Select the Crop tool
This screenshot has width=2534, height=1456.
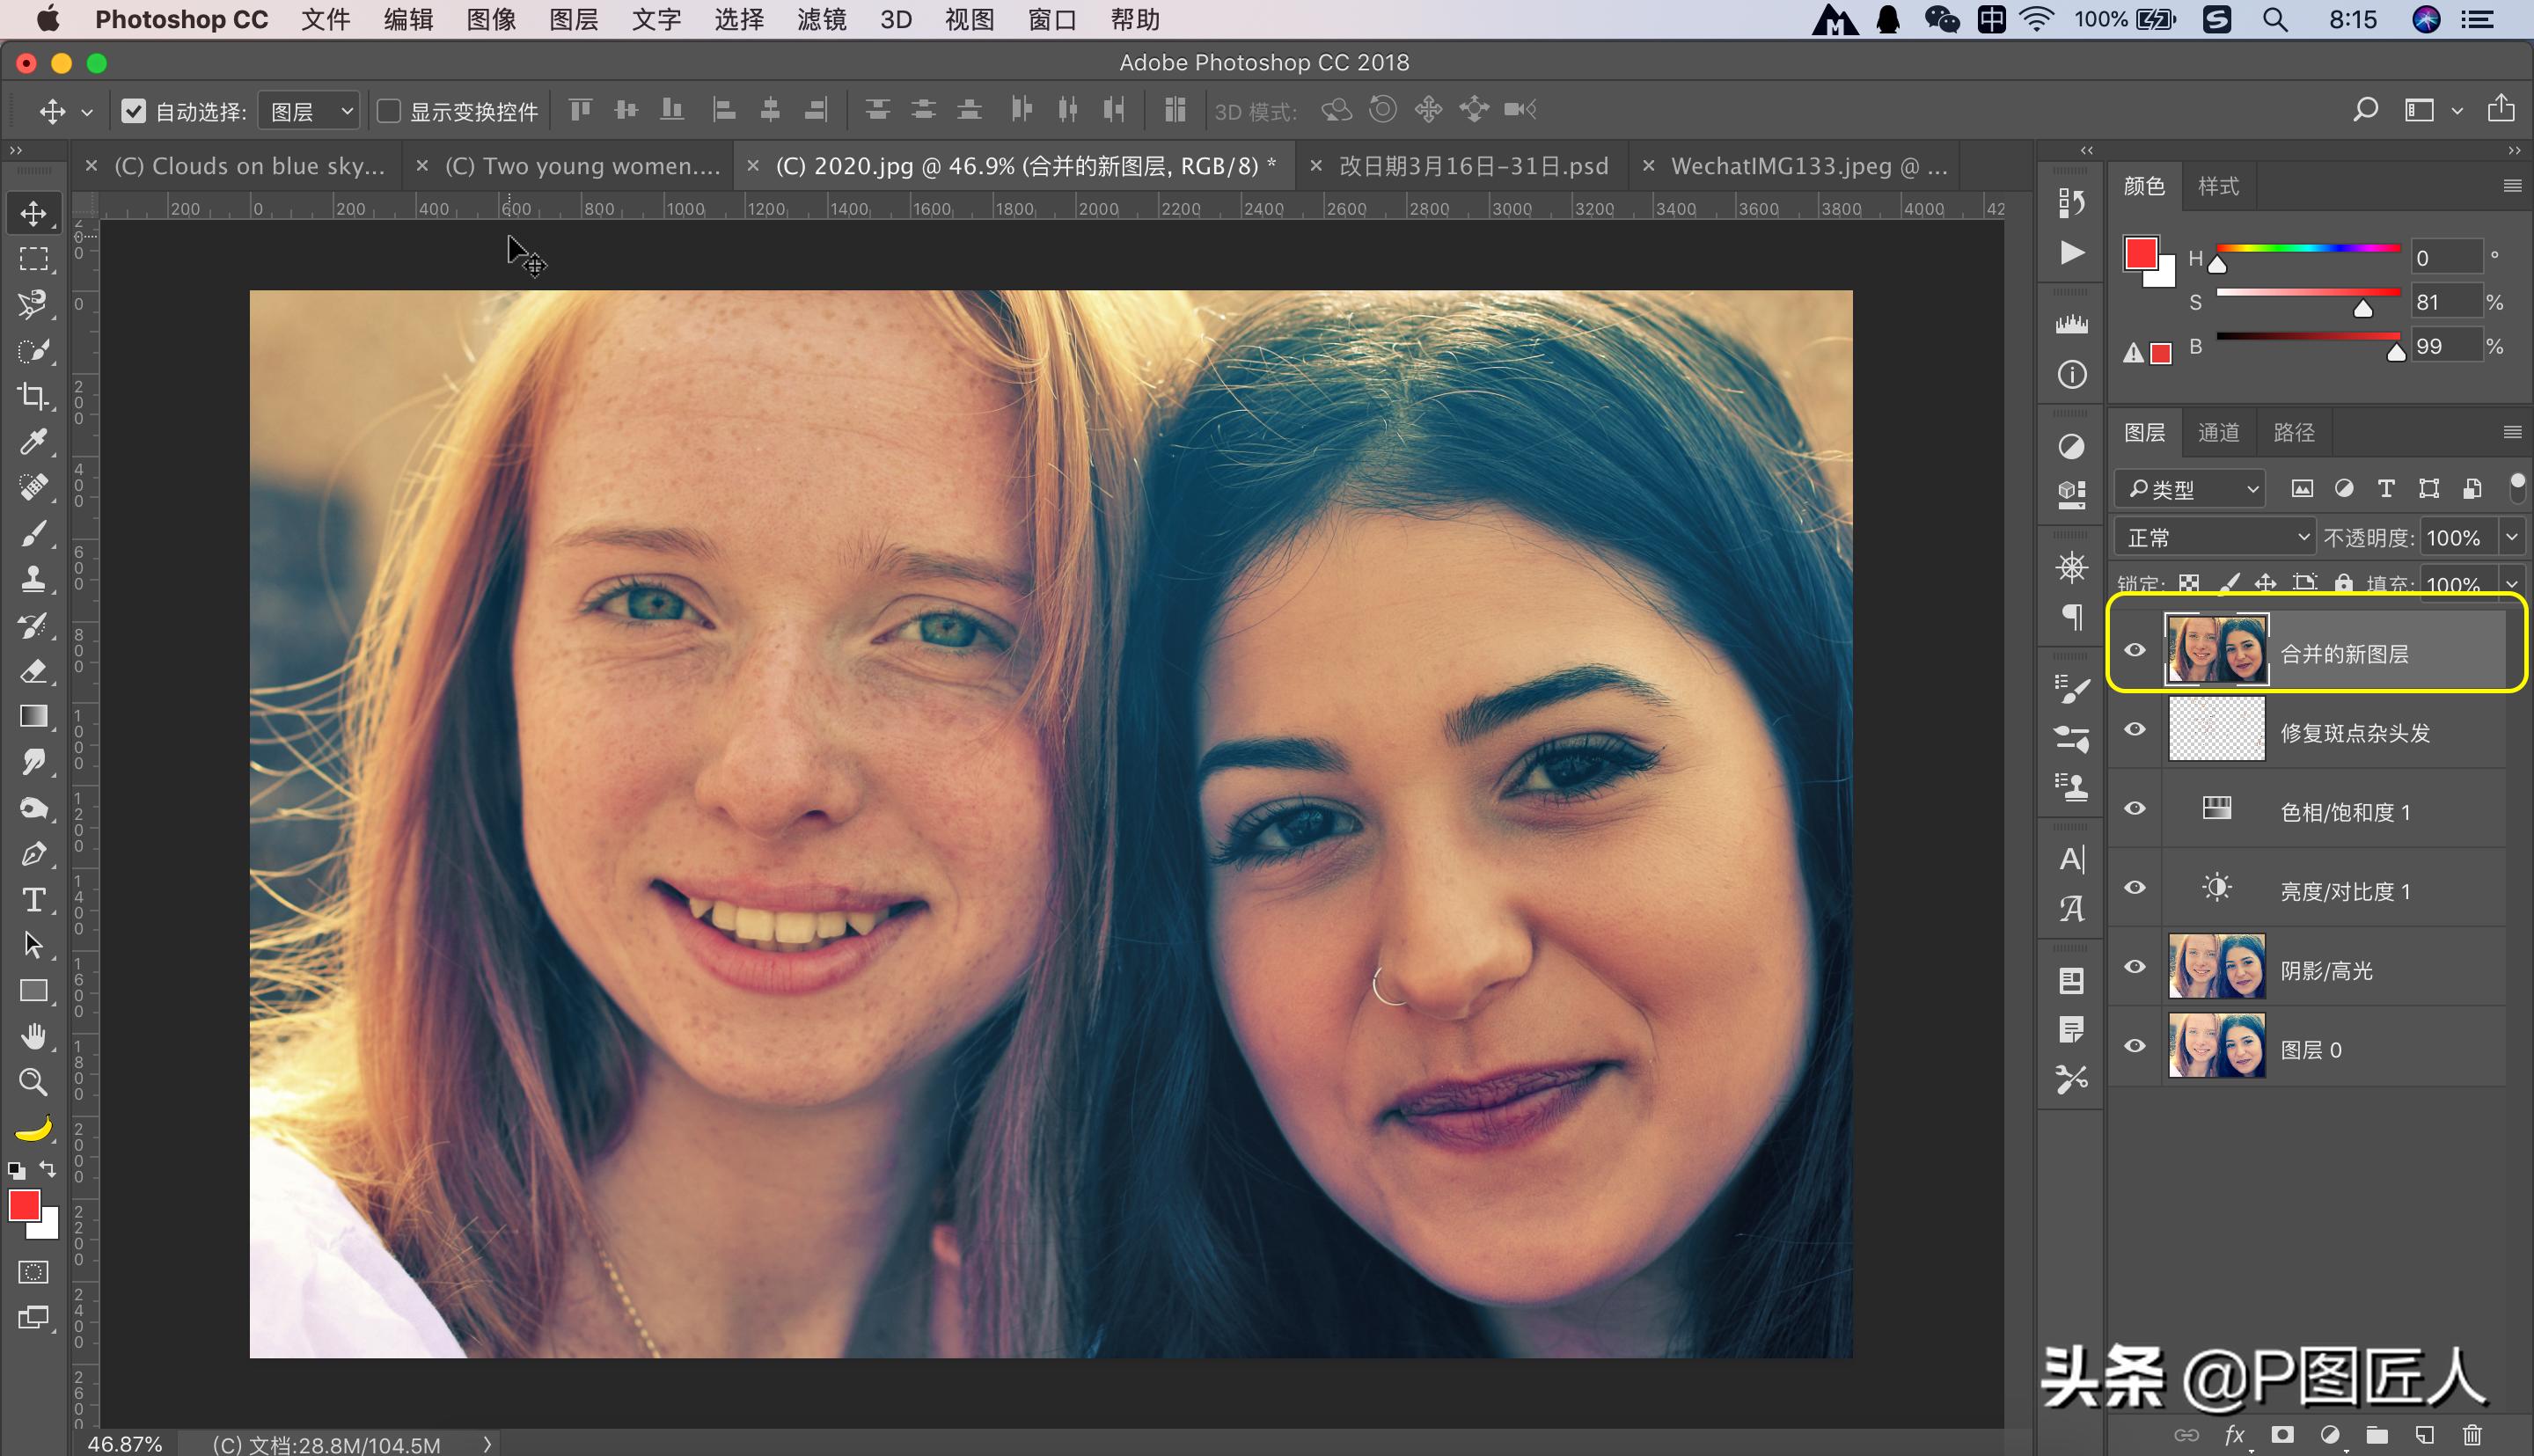click(x=33, y=397)
